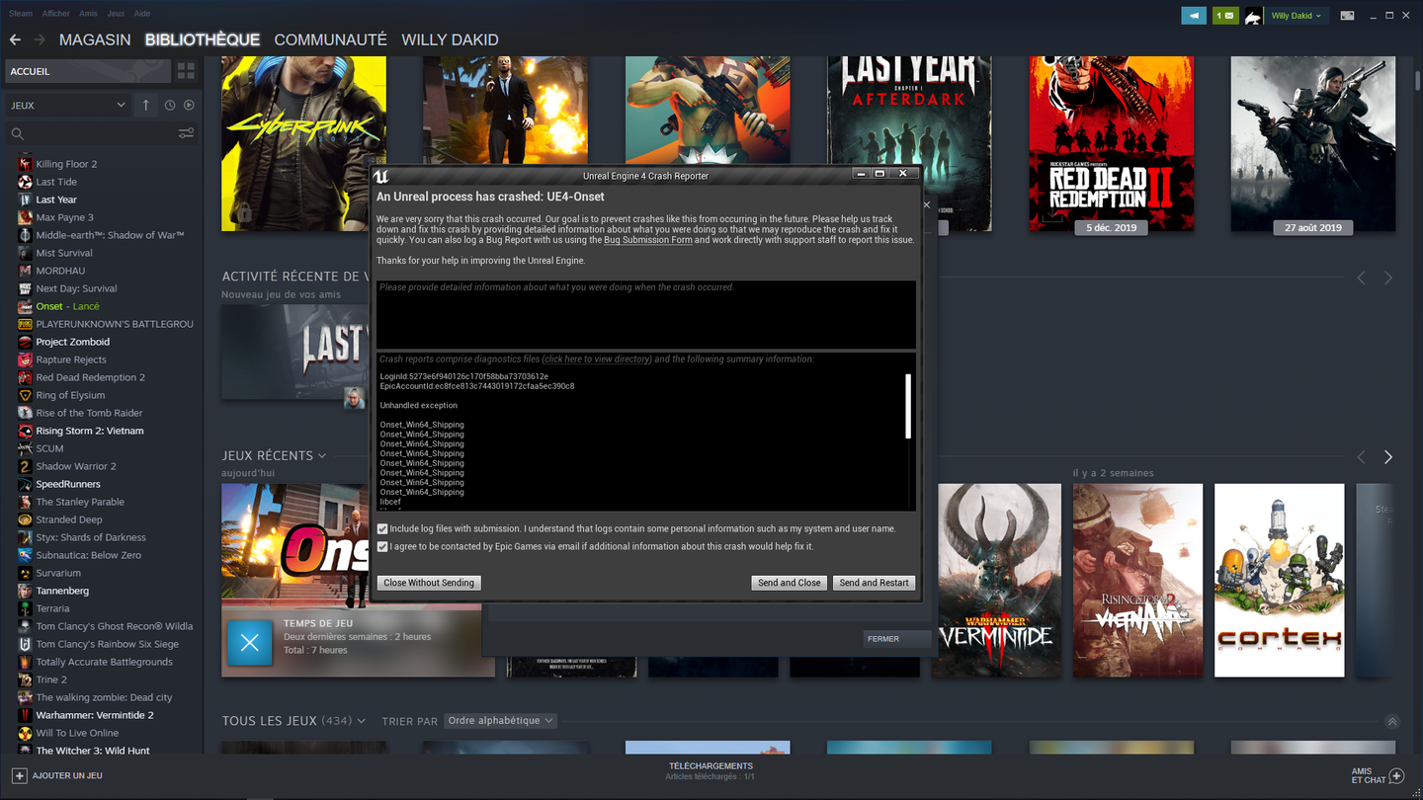
Task: Open Amis et Chat plus icon
Action: [x=1396, y=775]
